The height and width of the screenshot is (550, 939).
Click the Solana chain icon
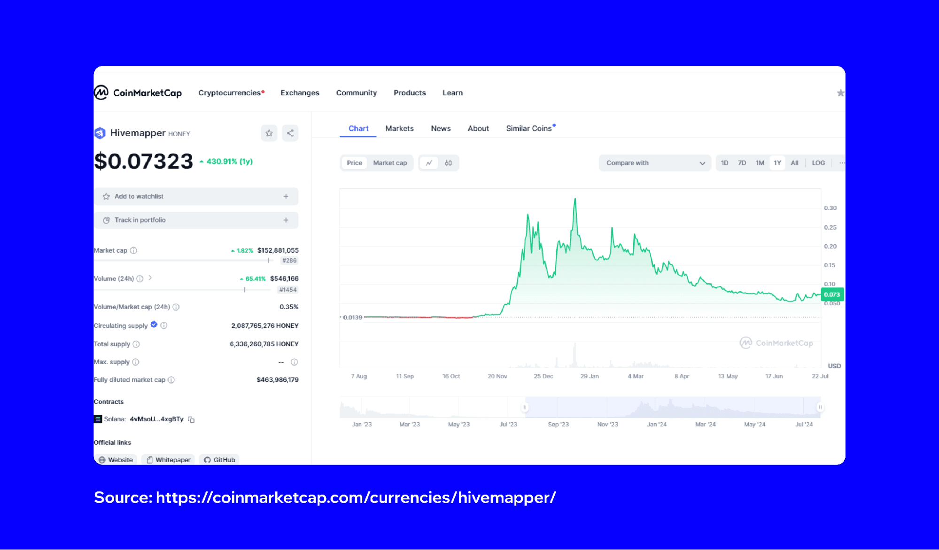click(x=98, y=419)
